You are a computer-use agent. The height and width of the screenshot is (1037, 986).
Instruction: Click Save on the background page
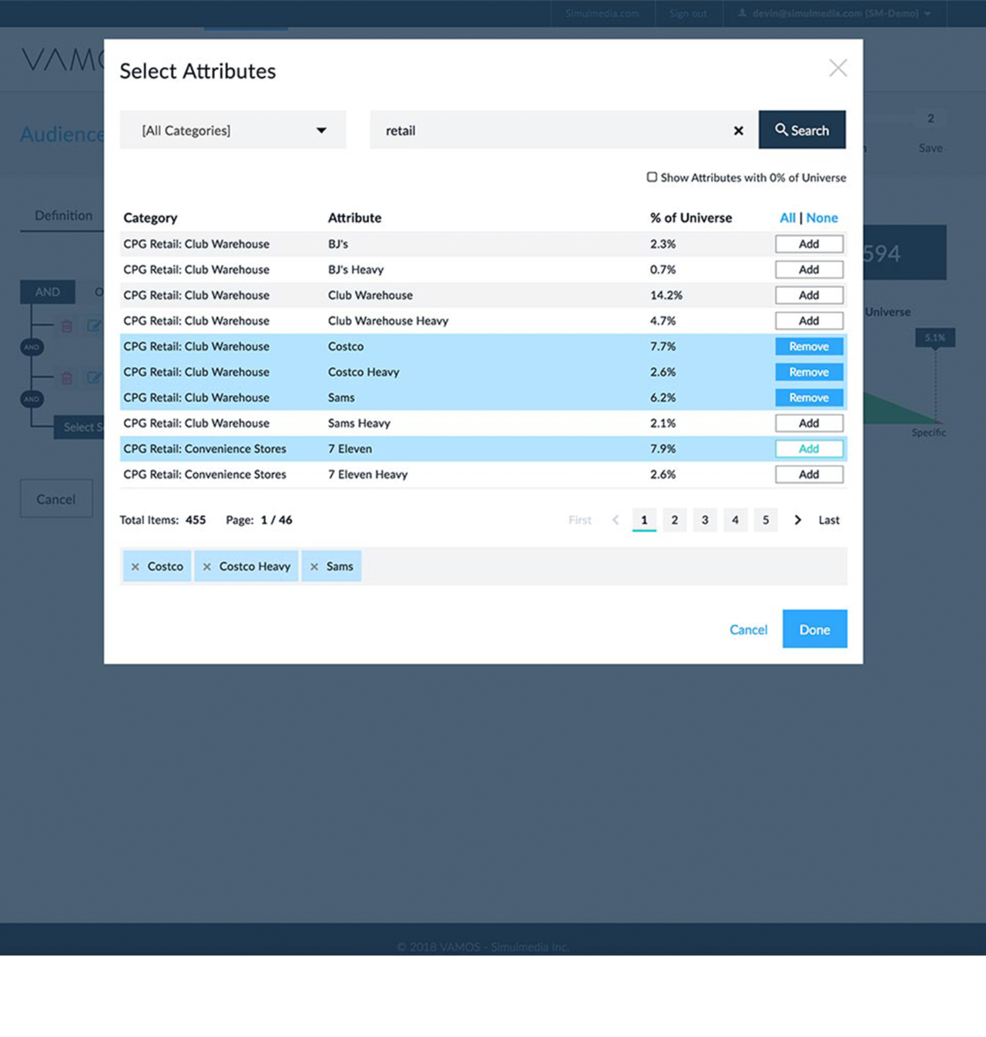coord(931,148)
